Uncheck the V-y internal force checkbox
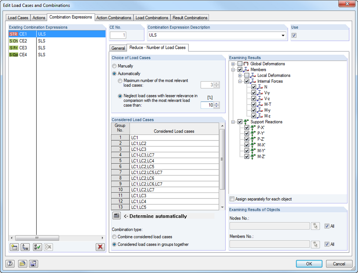 point(254,93)
